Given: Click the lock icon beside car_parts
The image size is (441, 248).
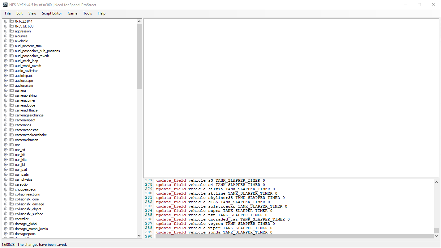Looking at the screenshot, I should (12, 174).
